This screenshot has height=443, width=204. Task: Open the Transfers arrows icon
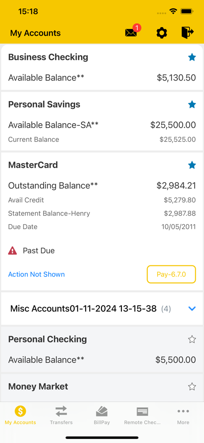(61, 411)
